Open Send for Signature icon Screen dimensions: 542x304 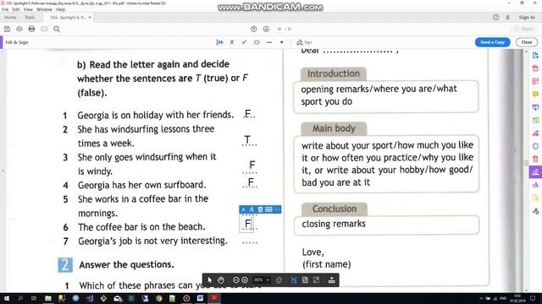tap(535, 185)
